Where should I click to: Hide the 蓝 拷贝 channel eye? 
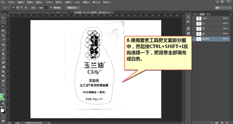click(194, 39)
